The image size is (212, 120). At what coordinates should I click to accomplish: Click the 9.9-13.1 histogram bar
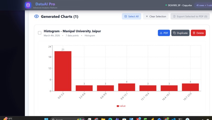pyautogui.click(x=127, y=87)
